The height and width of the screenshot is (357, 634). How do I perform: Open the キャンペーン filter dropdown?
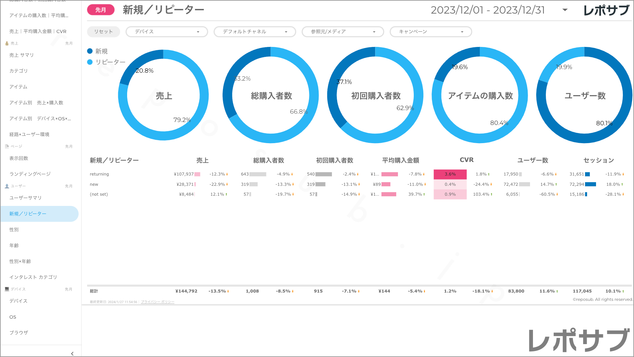pos(431,32)
